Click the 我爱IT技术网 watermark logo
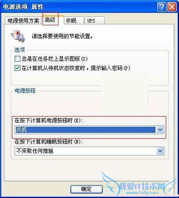This screenshot has width=179, height=198. (x=139, y=186)
